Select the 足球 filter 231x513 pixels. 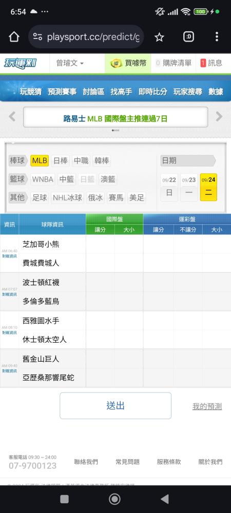pyautogui.click(x=40, y=198)
